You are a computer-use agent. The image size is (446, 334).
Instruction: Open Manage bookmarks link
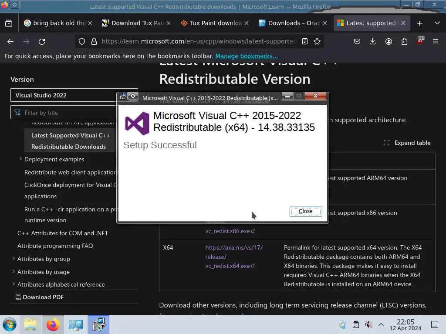(247, 56)
